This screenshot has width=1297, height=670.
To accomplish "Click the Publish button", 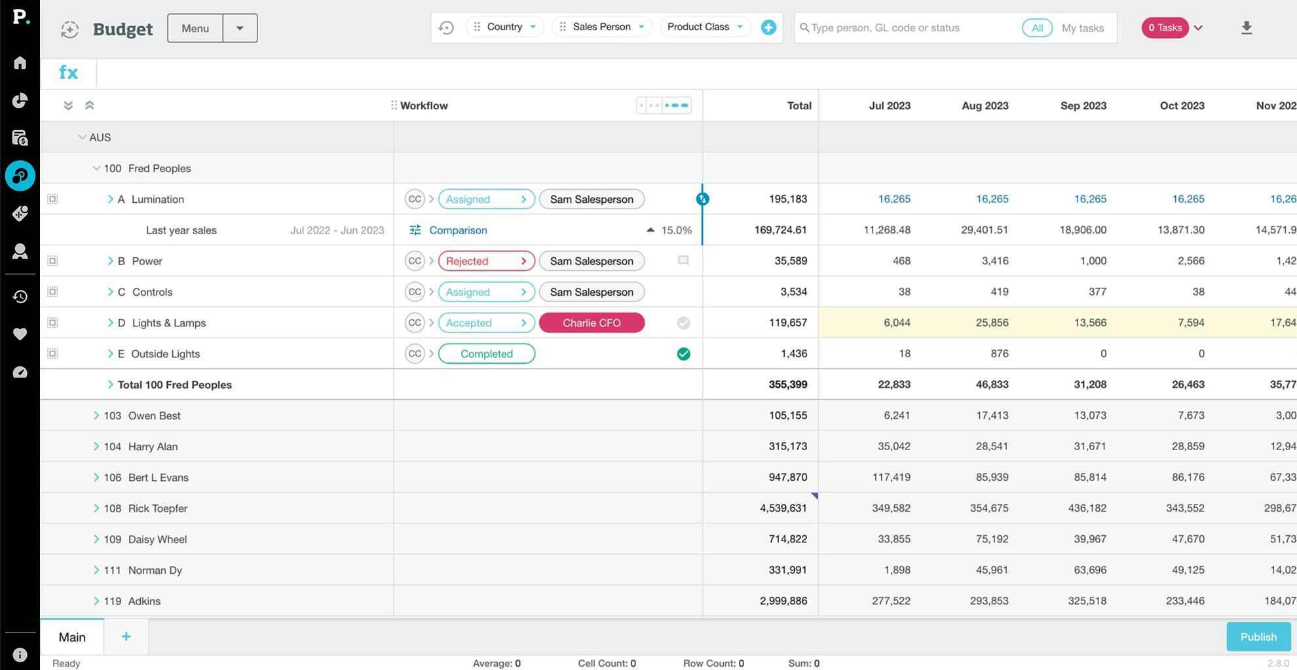I will click(1258, 637).
